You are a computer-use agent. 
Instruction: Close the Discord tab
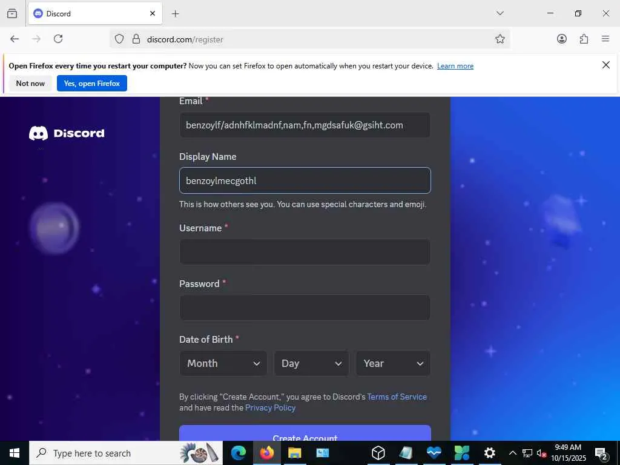pyautogui.click(x=153, y=13)
